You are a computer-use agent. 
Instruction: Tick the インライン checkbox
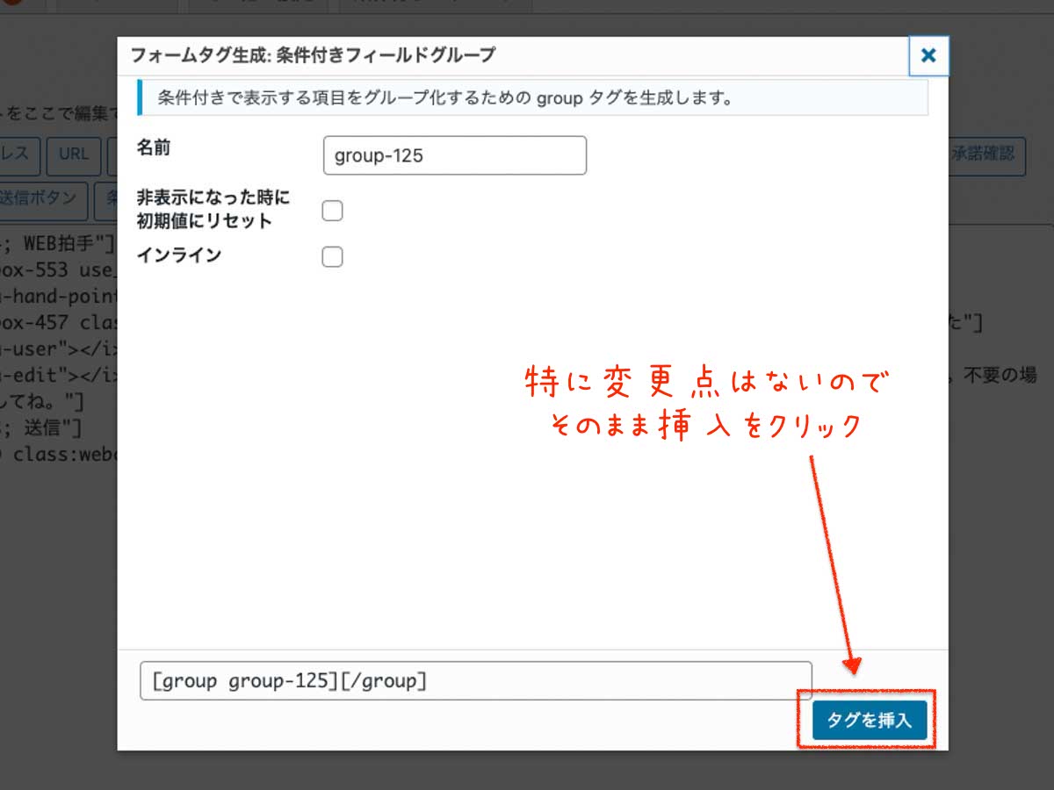[x=332, y=257]
